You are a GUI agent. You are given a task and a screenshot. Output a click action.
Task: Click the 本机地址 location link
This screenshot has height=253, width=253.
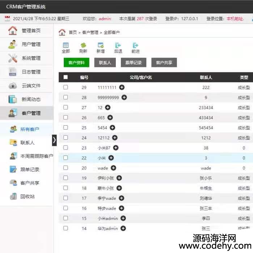(235, 19)
